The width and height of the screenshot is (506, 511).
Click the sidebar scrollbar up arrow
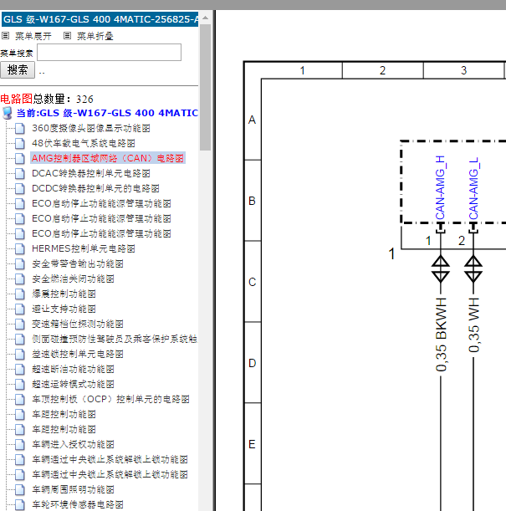tap(205, 18)
